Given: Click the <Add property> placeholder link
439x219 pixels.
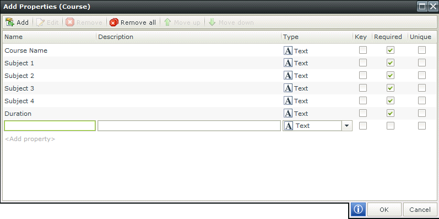Looking at the screenshot, I should 30,139.
